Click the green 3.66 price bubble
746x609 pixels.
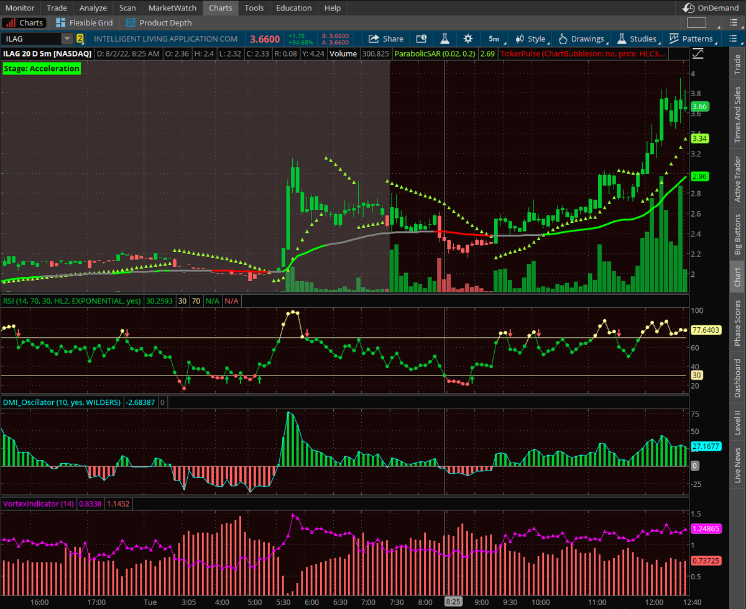pyautogui.click(x=700, y=106)
